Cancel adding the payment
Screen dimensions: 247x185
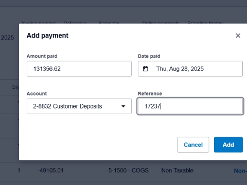(x=193, y=145)
